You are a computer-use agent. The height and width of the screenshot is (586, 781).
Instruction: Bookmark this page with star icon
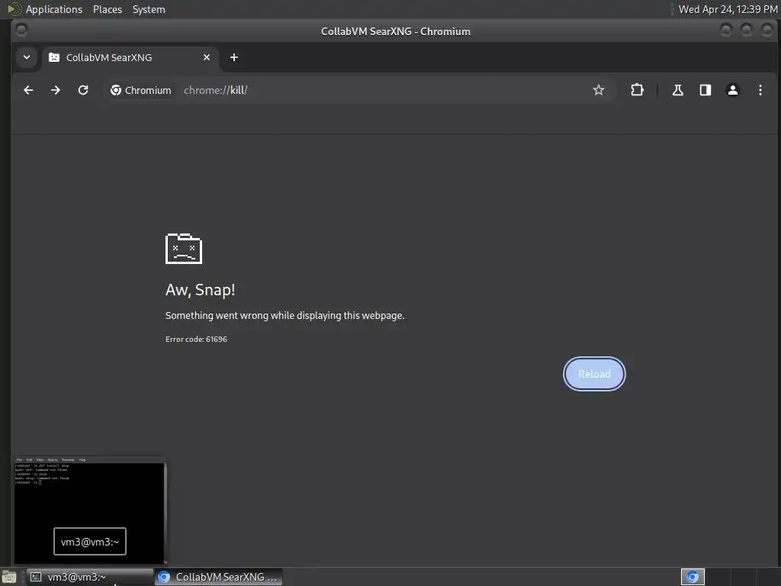pos(599,90)
